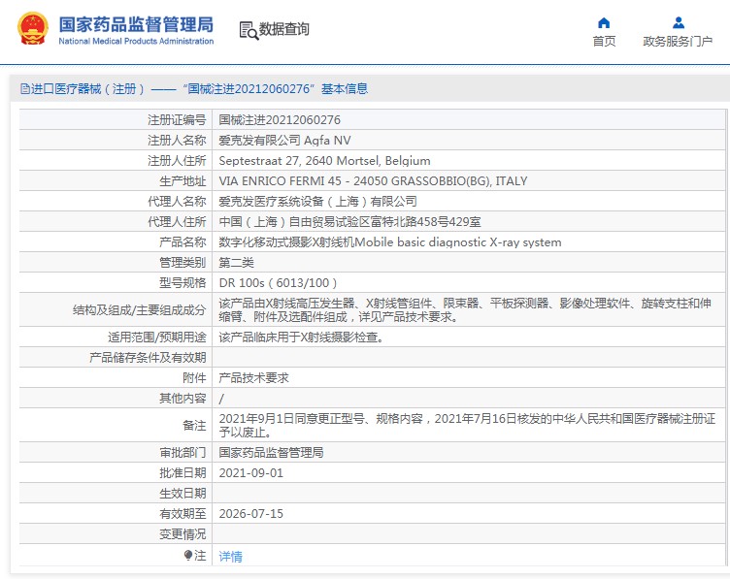Screen dimensions: 730x579
Task: Click the 其他内容 row label
Action: pos(182,398)
